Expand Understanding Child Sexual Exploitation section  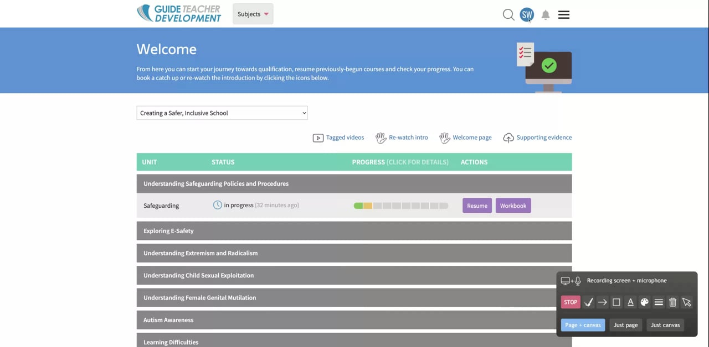pyautogui.click(x=354, y=275)
